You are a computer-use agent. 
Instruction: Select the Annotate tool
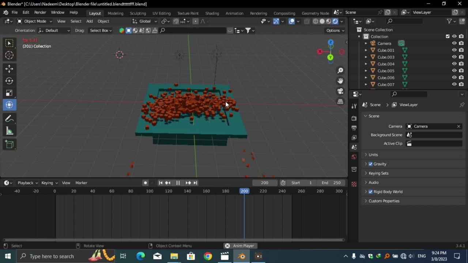click(10, 119)
